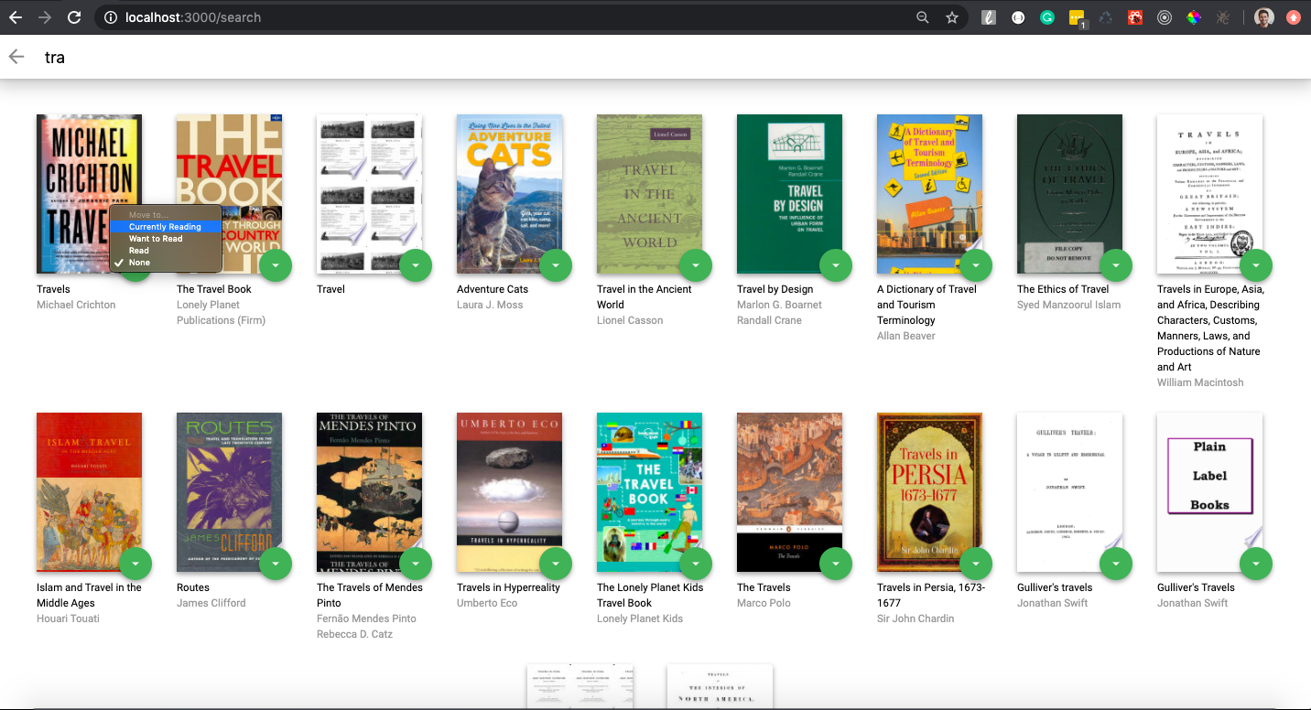
Task: Go back using the search page arrow
Action: pyautogui.click(x=16, y=57)
